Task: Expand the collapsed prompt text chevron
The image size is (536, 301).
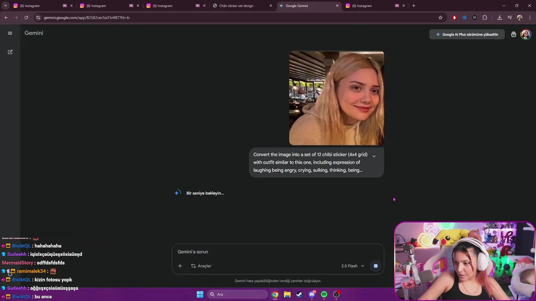Action: click(x=374, y=156)
